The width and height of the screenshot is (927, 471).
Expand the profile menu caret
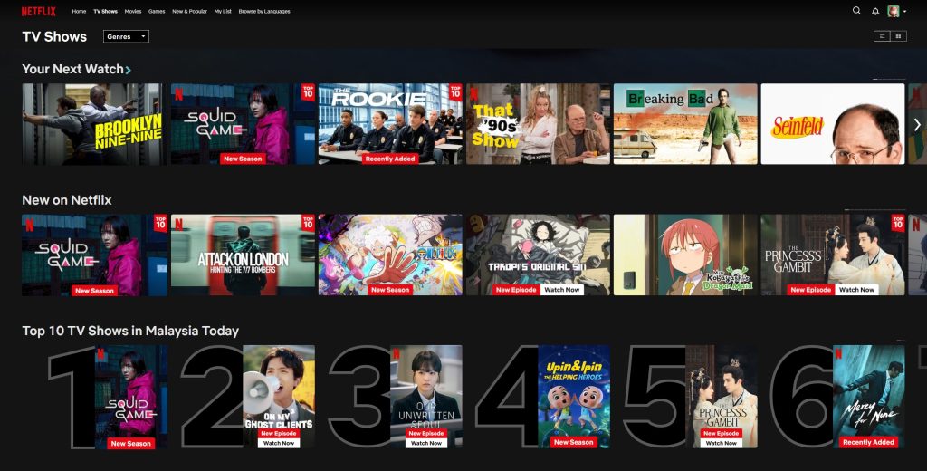pos(904,12)
